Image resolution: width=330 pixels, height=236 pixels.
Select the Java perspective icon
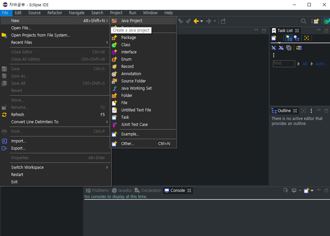click(327, 21)
